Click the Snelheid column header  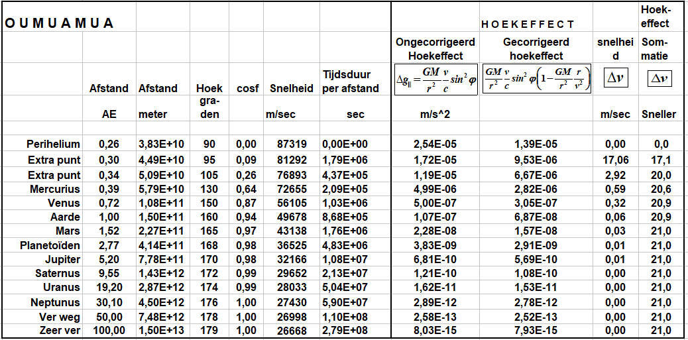pos(292,88)
